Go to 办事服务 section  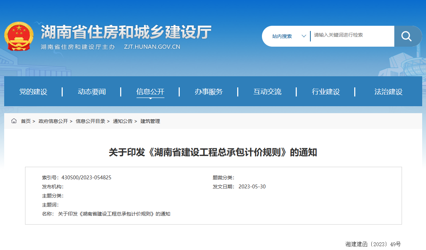209,92
